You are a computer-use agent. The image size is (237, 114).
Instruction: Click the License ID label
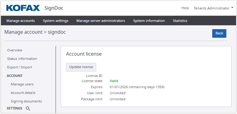[x=94, y=76]
